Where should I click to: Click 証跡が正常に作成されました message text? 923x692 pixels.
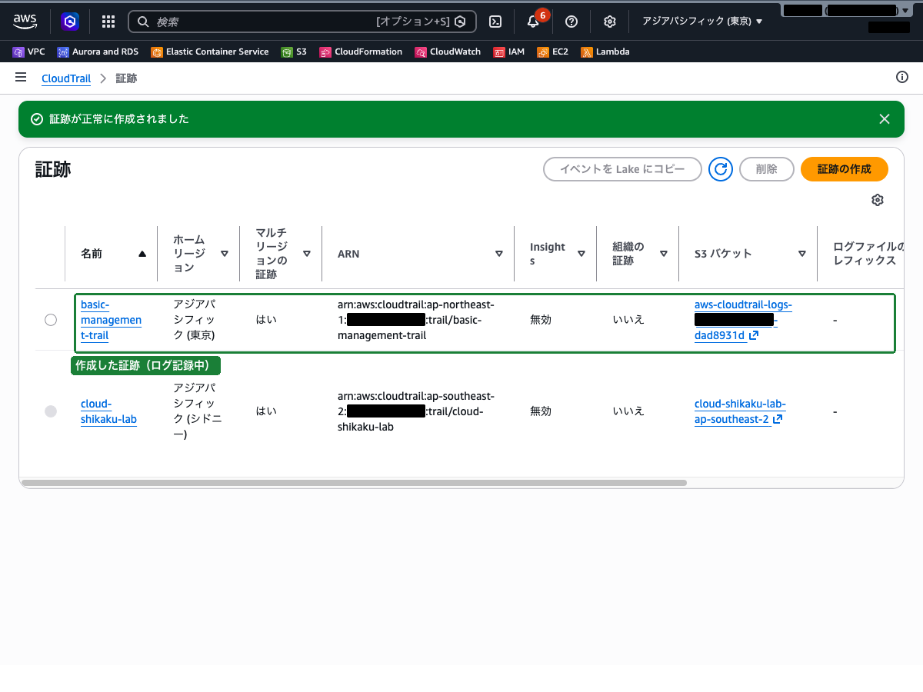click(119, 119)
